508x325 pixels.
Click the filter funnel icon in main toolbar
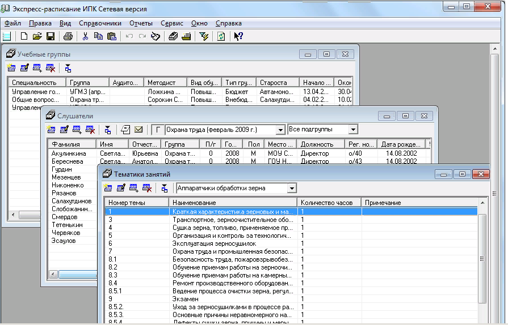click(204, 37)
